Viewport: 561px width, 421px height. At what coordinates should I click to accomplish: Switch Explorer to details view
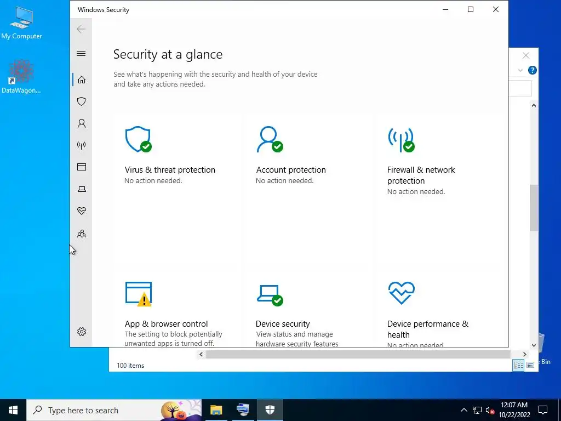point(518,365)
